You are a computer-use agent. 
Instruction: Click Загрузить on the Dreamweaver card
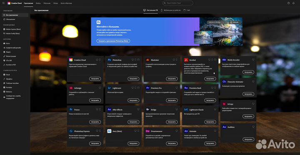(x=172, y=143)
